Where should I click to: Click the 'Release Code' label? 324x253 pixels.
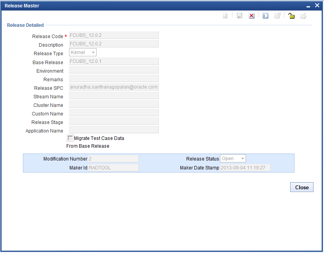pyautogui.click(x=47, y=37)
